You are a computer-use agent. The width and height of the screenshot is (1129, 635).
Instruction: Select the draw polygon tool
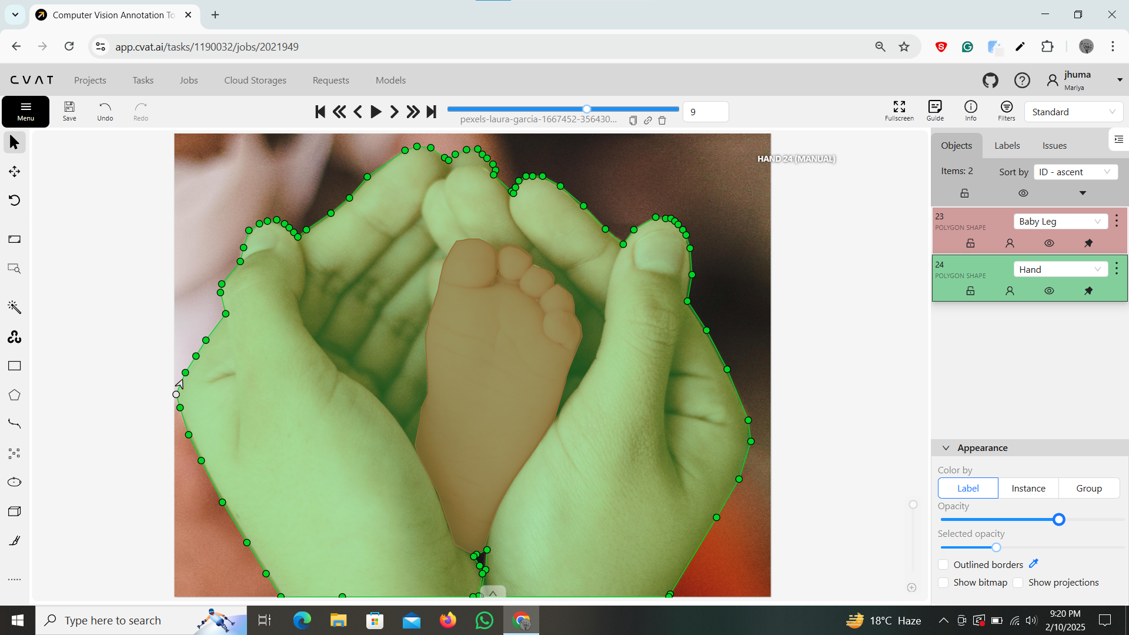pyautogui.click(x=14, y=395)
